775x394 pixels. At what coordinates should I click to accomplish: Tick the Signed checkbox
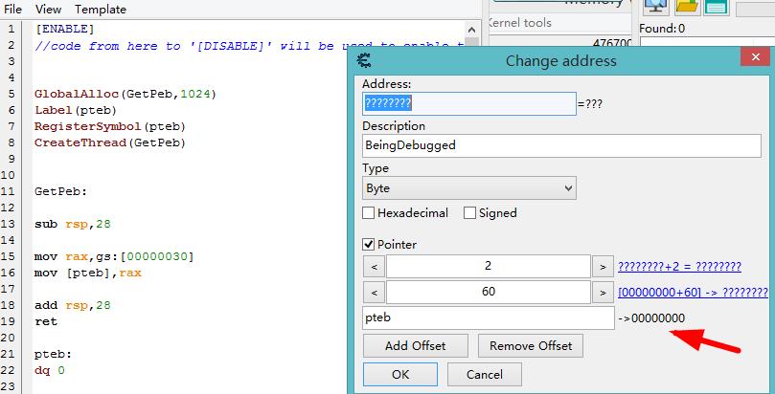[x=470, y=213]
